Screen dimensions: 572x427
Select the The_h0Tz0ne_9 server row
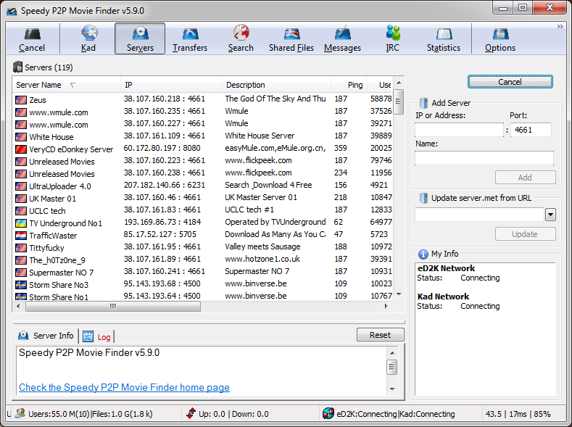(203, 260)
